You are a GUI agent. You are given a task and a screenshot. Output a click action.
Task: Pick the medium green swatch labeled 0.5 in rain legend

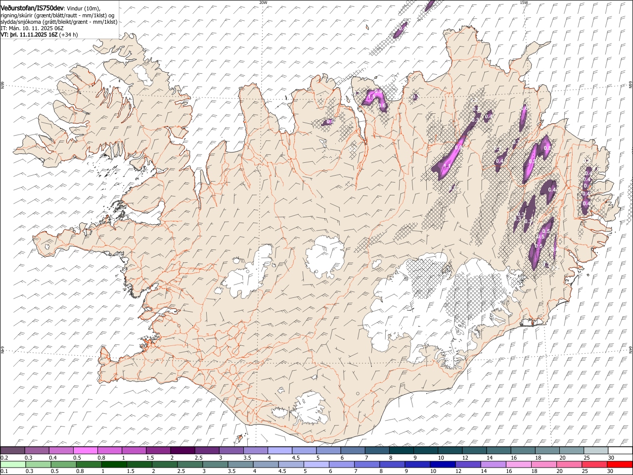point(63,464)
